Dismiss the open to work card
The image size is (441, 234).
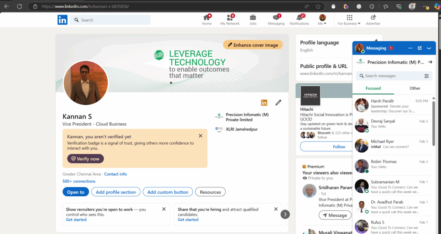[164, 209]
